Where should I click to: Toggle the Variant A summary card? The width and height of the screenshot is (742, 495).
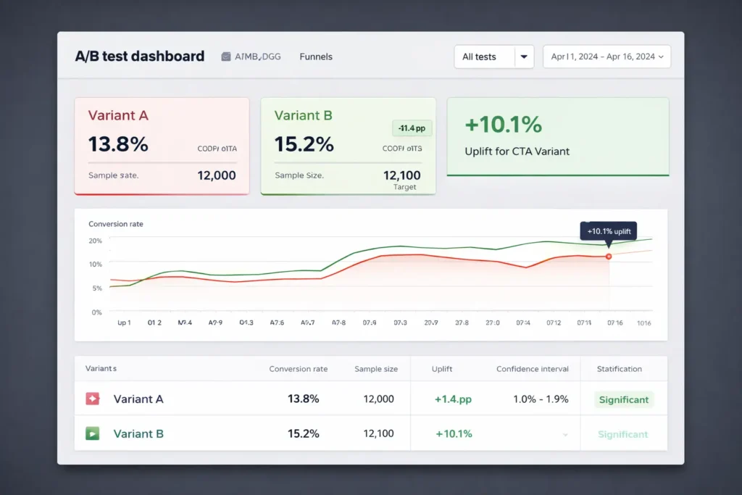pos(161,145)
